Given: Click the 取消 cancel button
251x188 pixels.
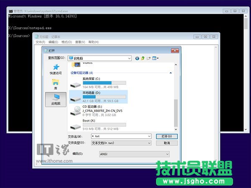Looking at the screenshot, I should (166, 143).
